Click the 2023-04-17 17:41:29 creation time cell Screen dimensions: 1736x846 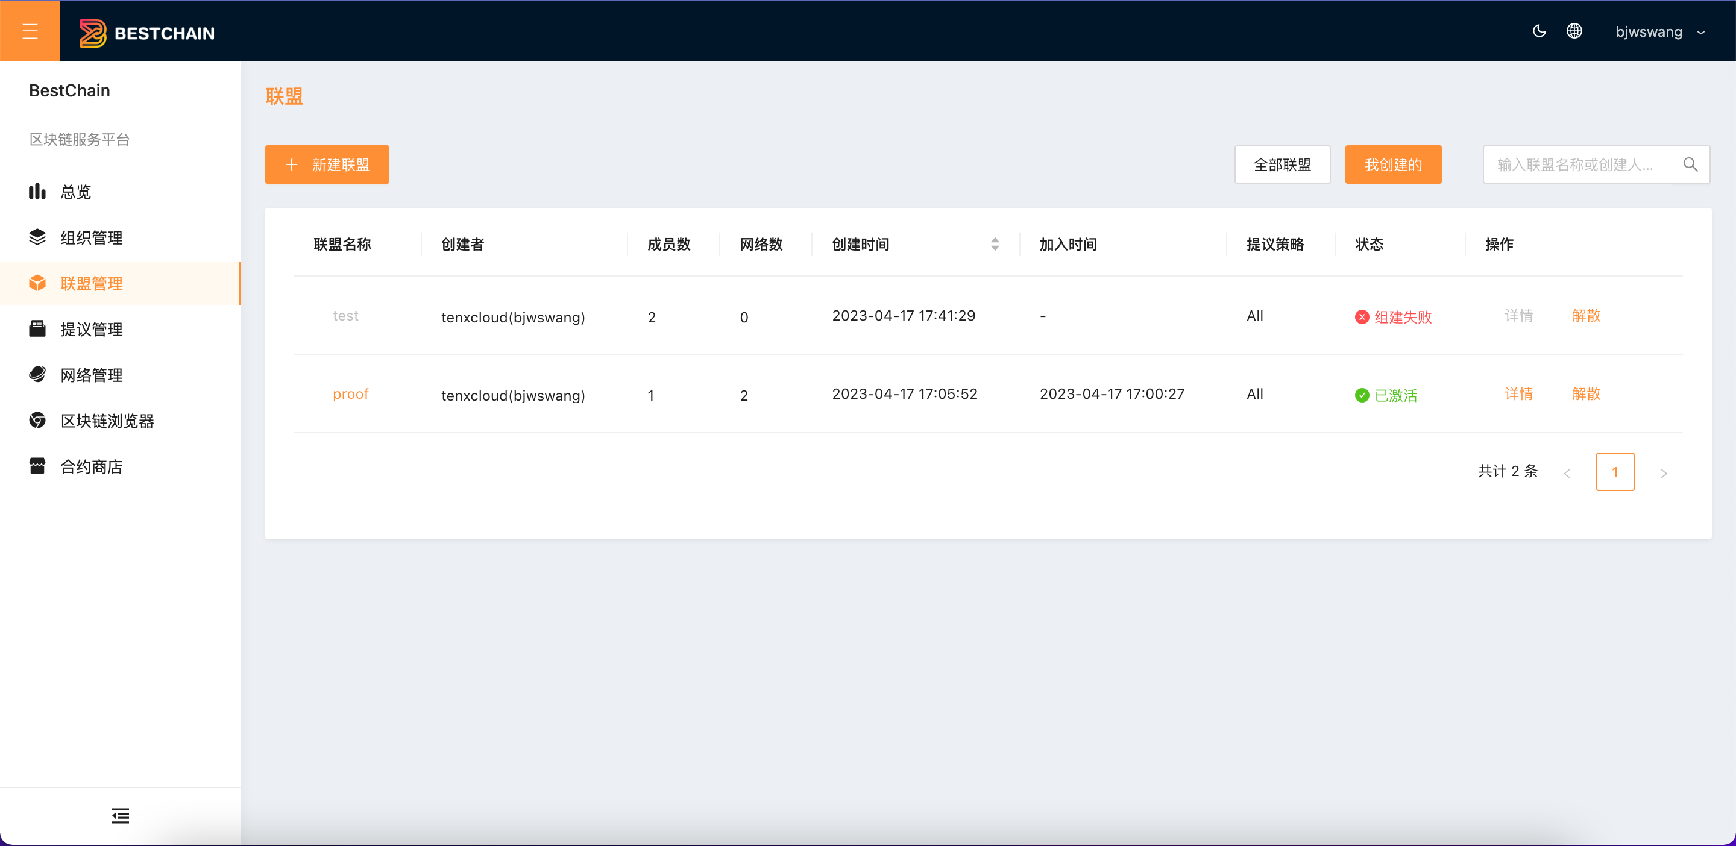[903, 315]
